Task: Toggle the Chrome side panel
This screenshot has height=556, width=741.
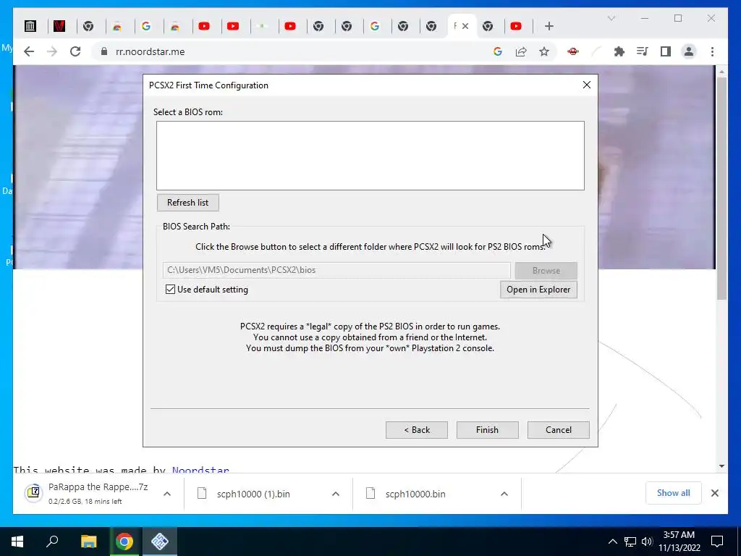Action: (666, 51)
